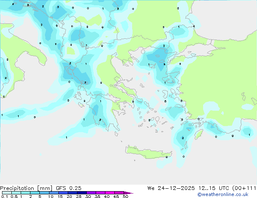Click the '10' legend scale label

point(51,196)
